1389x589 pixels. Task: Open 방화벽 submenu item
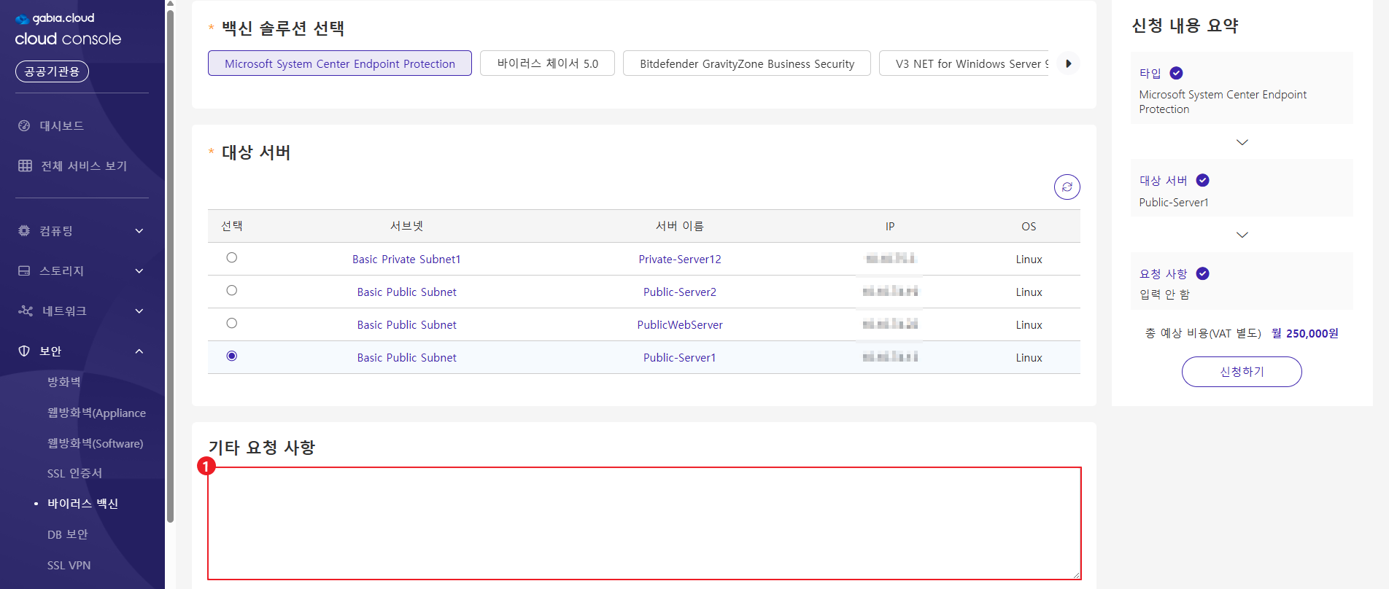click(x=64, y=382)
